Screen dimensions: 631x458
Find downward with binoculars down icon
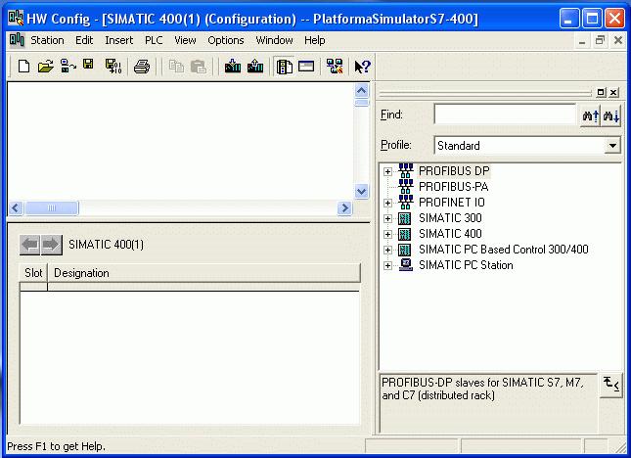[x=610, y=115]
